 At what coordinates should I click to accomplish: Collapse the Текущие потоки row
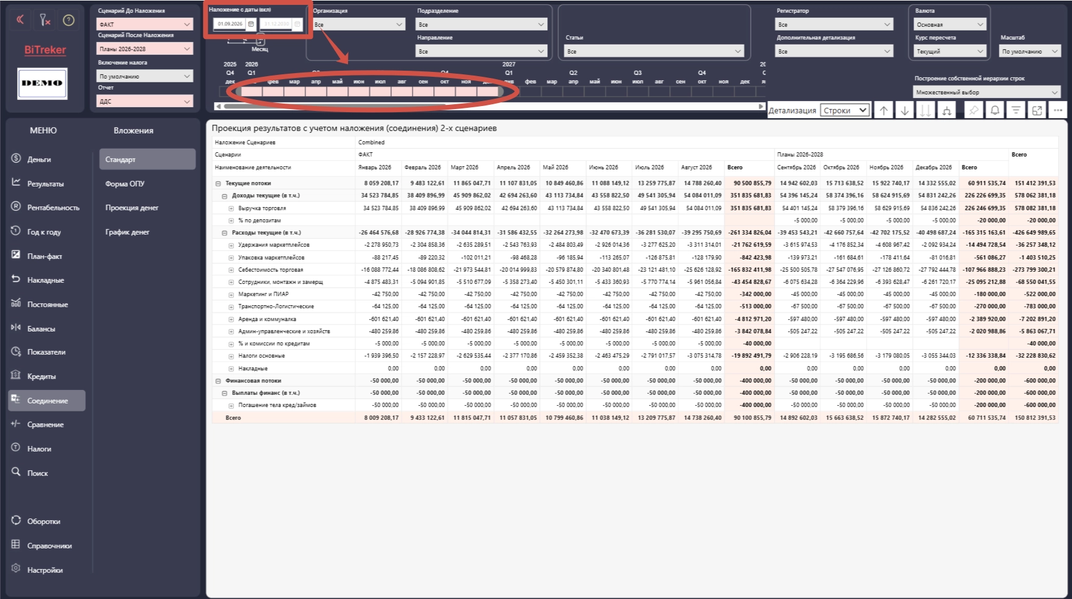coord(218,183)
